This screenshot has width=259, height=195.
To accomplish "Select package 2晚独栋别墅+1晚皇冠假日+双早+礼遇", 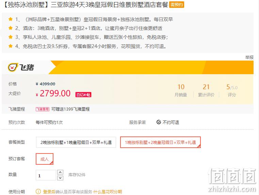I will 76,142.
